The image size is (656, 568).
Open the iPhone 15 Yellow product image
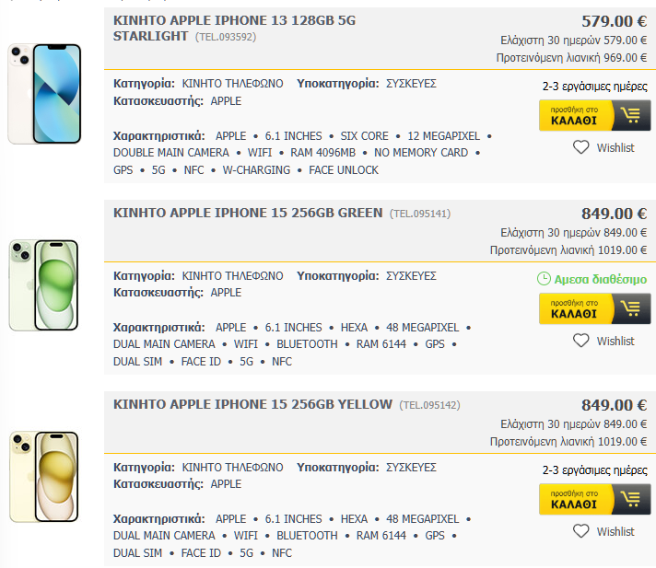[x=44, y=476]
